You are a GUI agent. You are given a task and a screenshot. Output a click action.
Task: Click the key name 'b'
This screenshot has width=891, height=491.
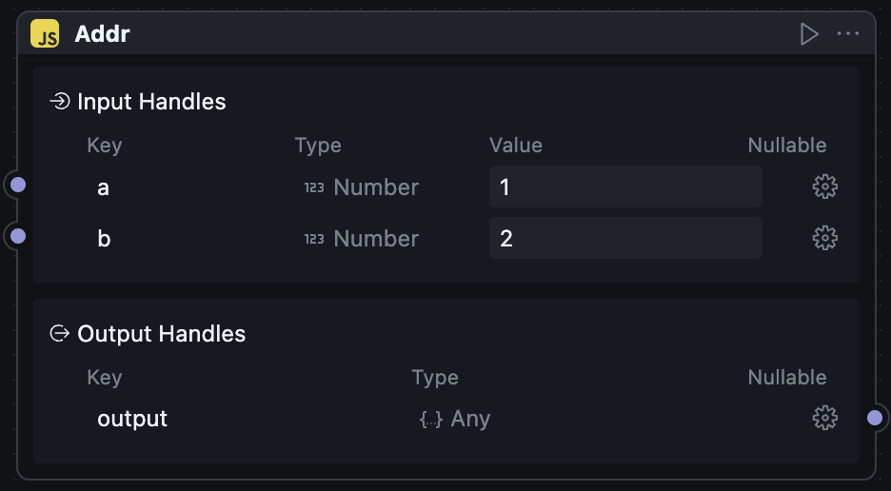[x=104, y=238]
